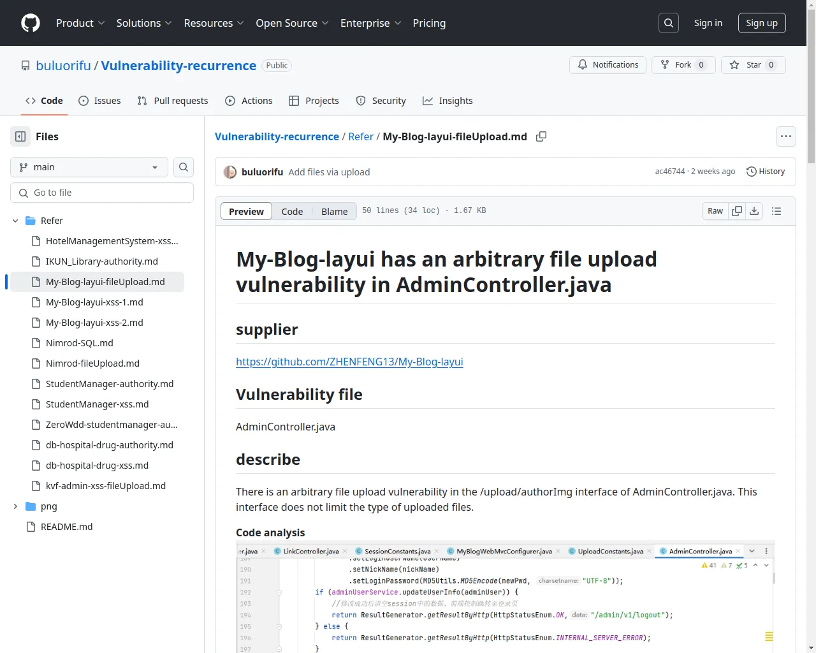Click the Sign up button
The image size is (816, 653).
coord(762,23)
